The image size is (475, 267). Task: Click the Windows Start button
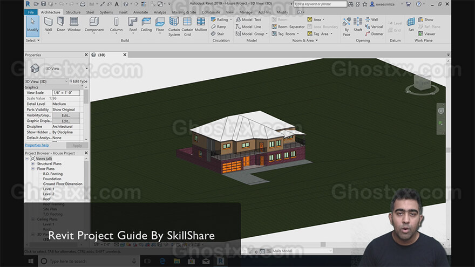[x=31, y=261]
